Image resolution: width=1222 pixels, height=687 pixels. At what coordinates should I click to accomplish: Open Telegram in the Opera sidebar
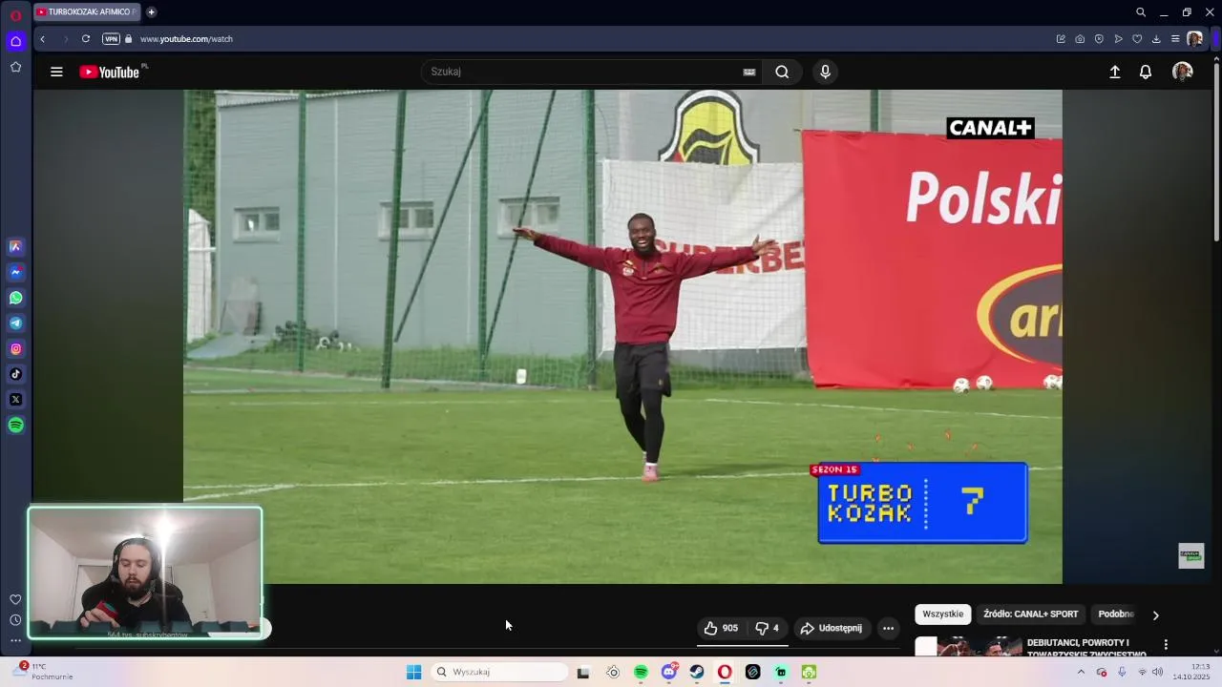click(x=15, y=323)
